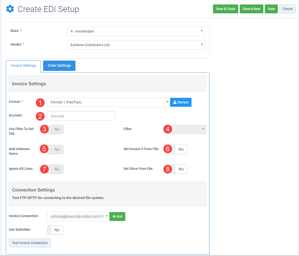This screenshot has width=299, height=256.
Task: Click red marker number 6 near Get Invoice #
Action: tap(167, 149)
